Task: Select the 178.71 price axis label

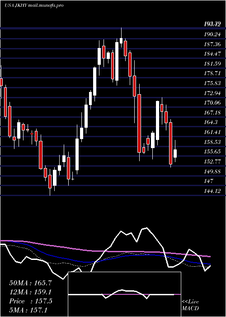Action: (x=212, y=73)
